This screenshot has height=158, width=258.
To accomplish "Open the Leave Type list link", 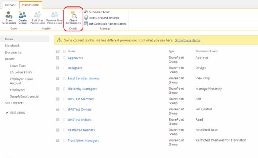I will [18, 66].
